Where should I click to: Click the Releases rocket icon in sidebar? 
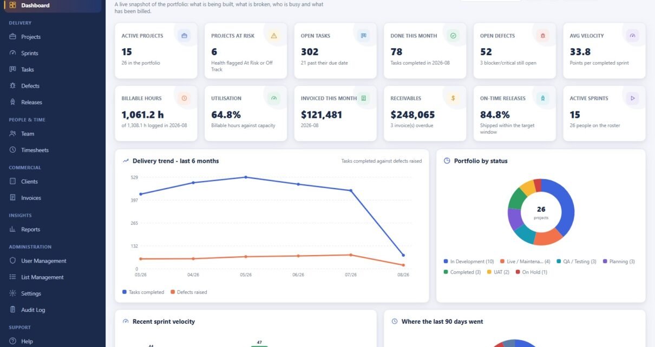click(x=12, y=102)
